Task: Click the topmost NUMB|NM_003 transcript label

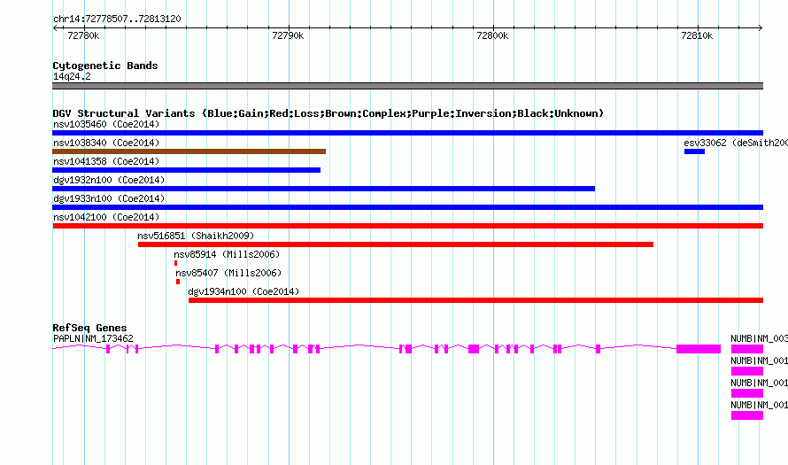Action: tap(760, 339)
